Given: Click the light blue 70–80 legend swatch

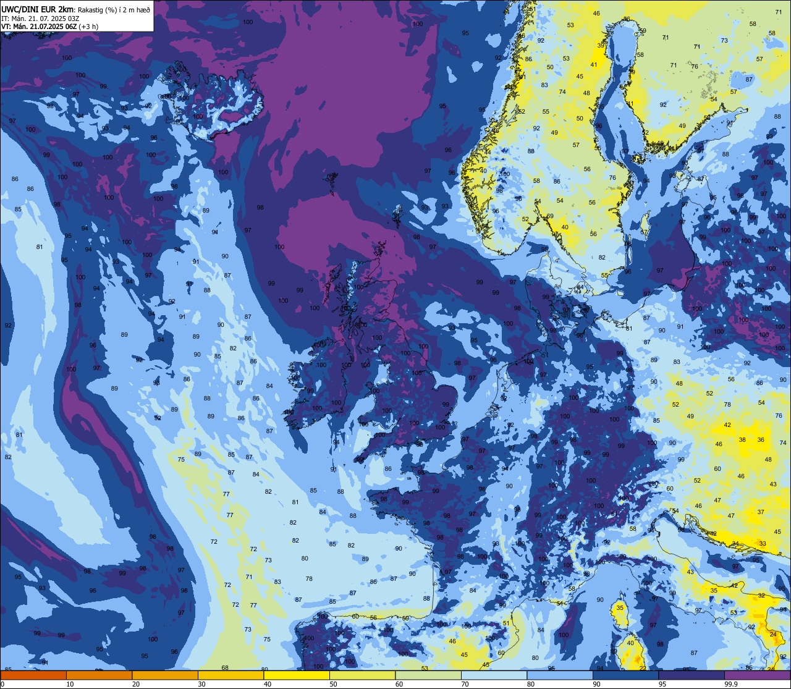Looking at the screenshot, I should click(494, 675).
